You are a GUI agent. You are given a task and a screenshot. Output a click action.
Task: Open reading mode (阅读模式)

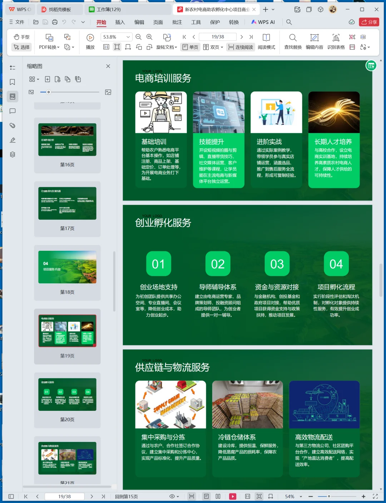266,41
